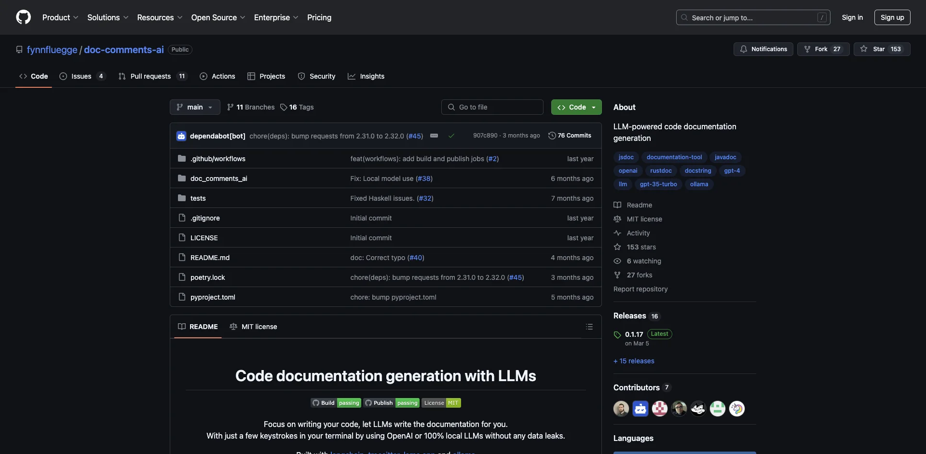Open the poetry.lock file
The height and width of the screenshot is (454, 926).
(208, 277)
